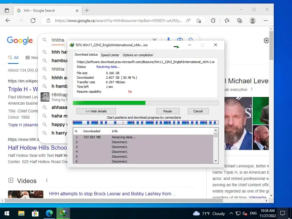Open the Read aloud icon in address bar

click(x=188, y=21)
